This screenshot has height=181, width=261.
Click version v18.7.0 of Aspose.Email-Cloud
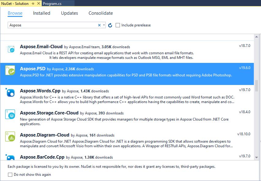[x=245, y=46]
